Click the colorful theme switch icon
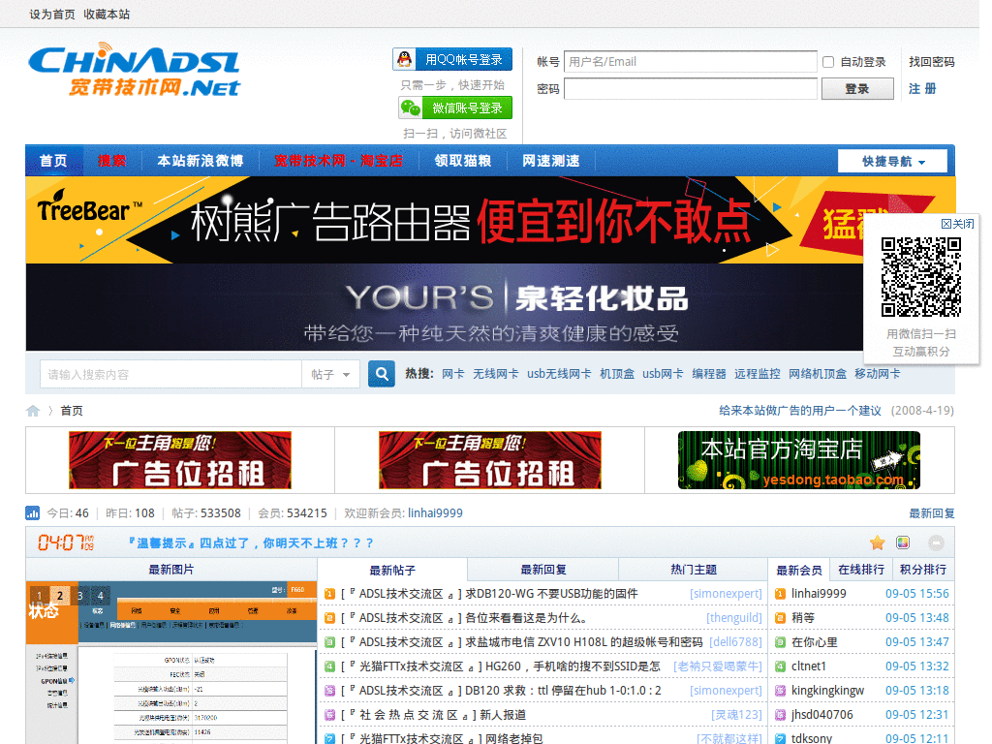Image resolution: width=992 pixels, height=744 pixels. click(903, 542)
